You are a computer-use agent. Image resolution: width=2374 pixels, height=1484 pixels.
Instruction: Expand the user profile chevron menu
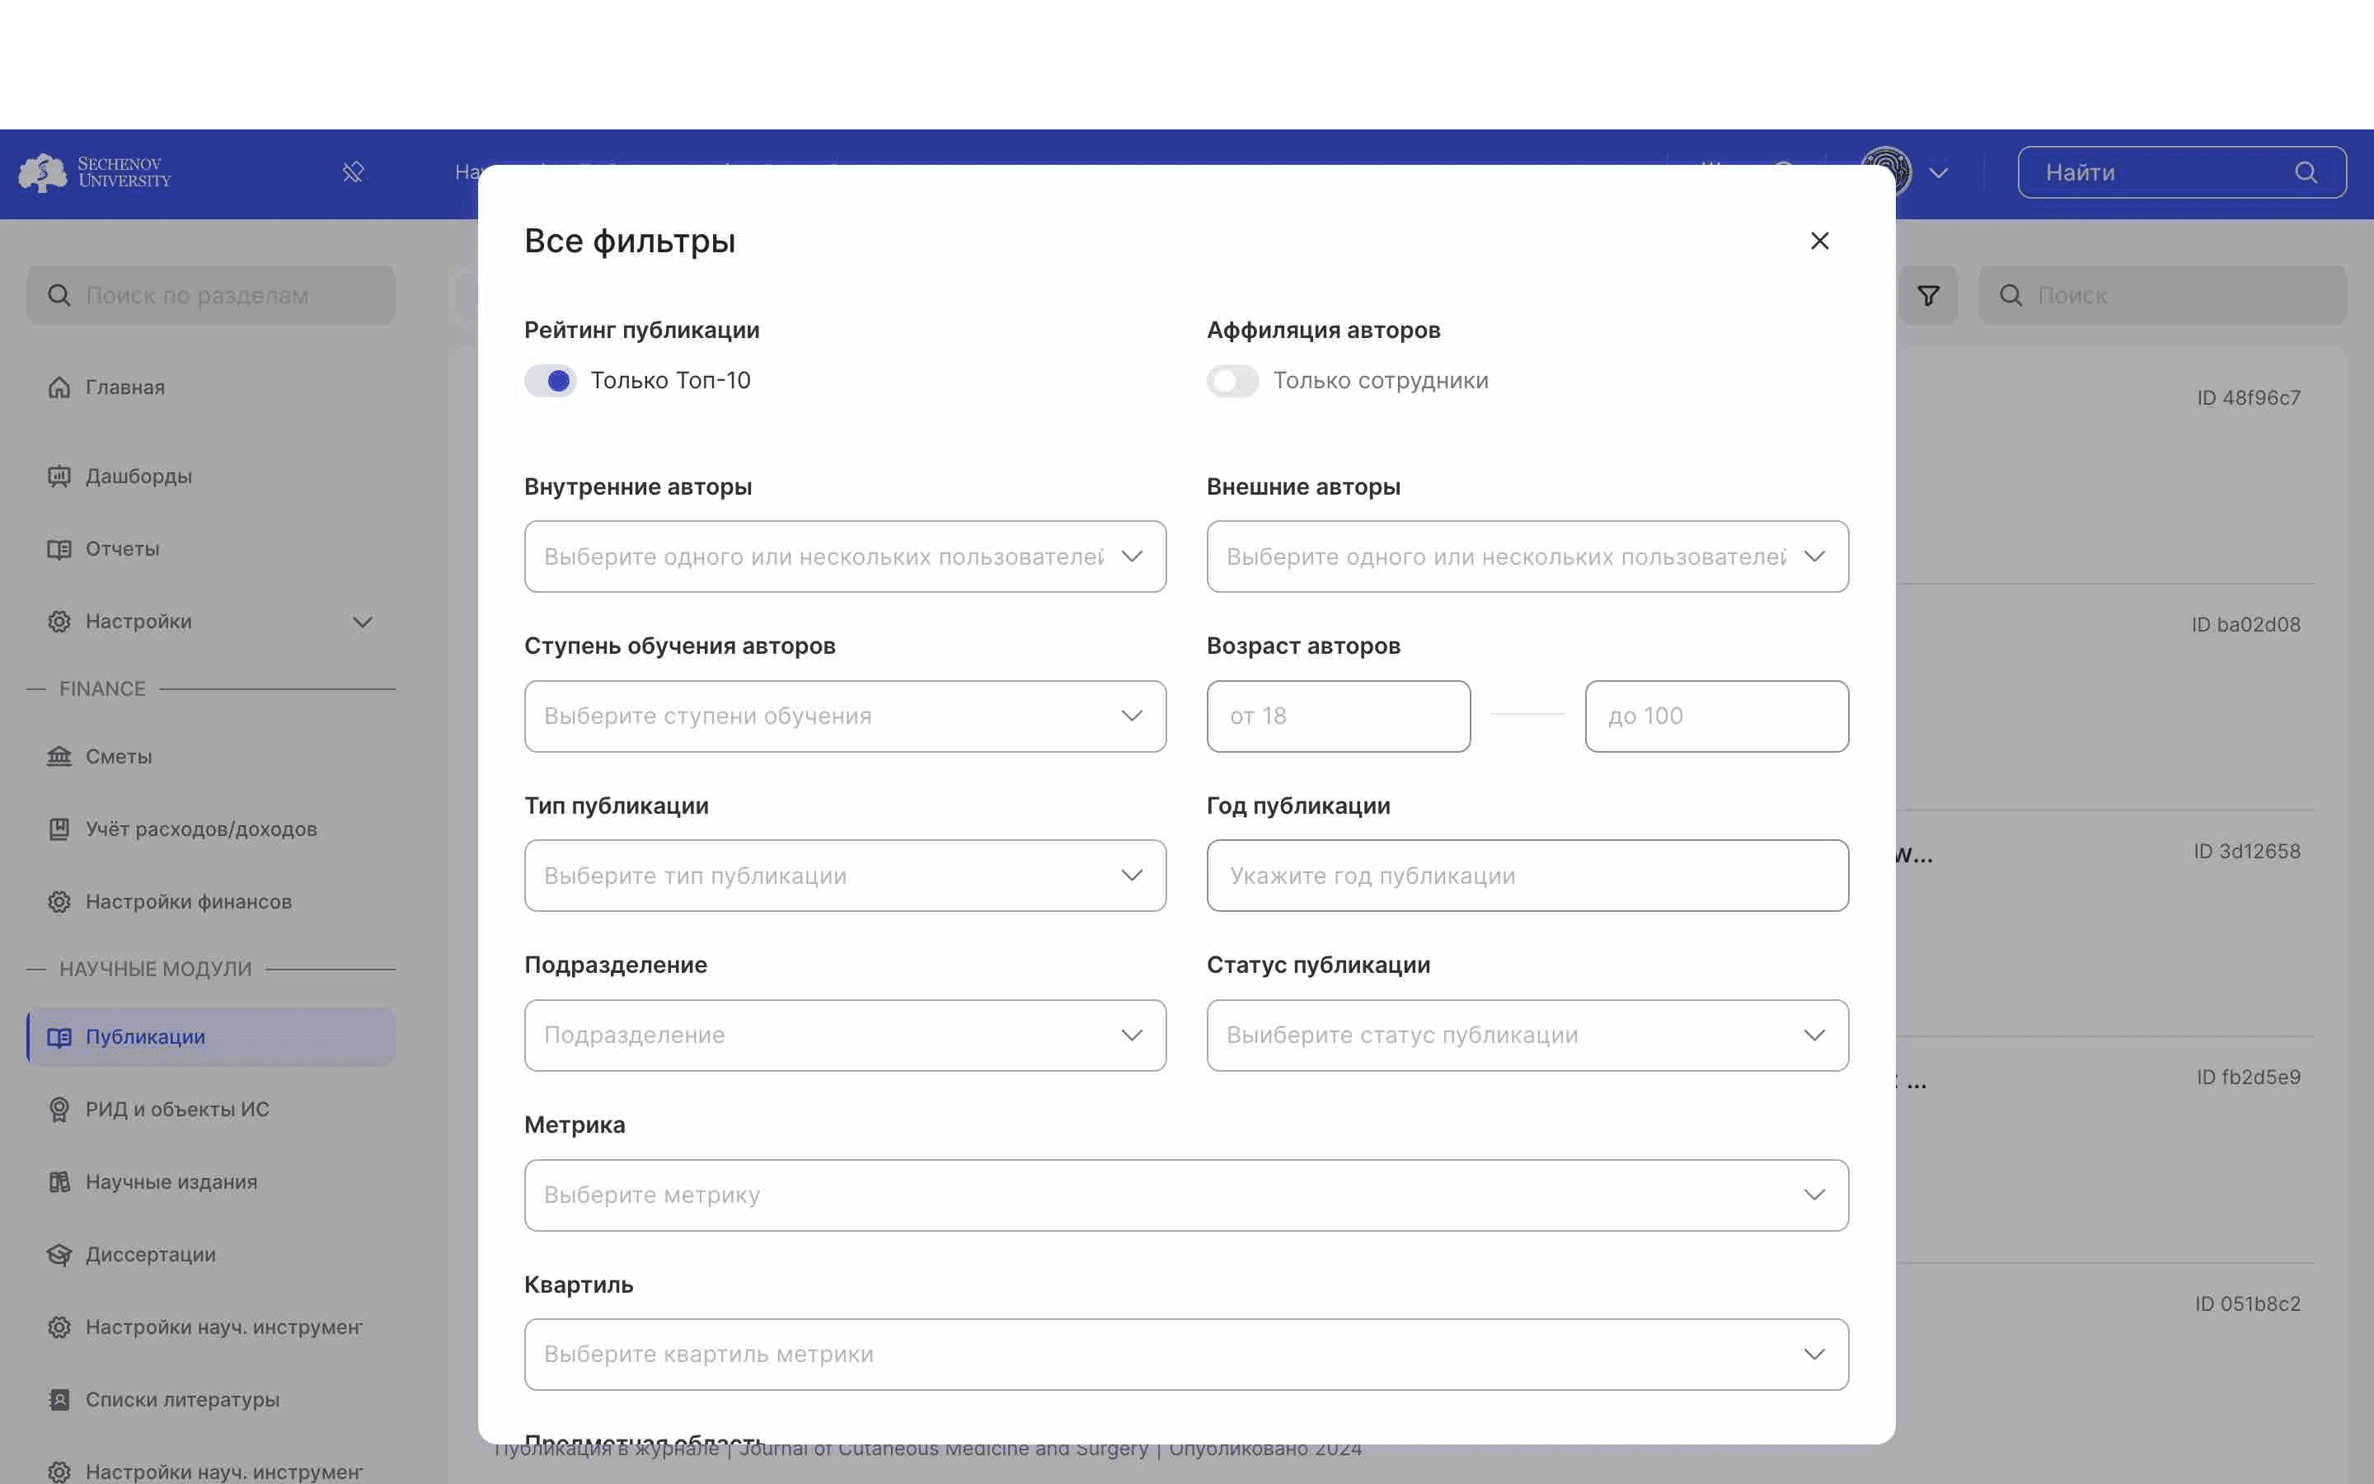[1939, 173]
